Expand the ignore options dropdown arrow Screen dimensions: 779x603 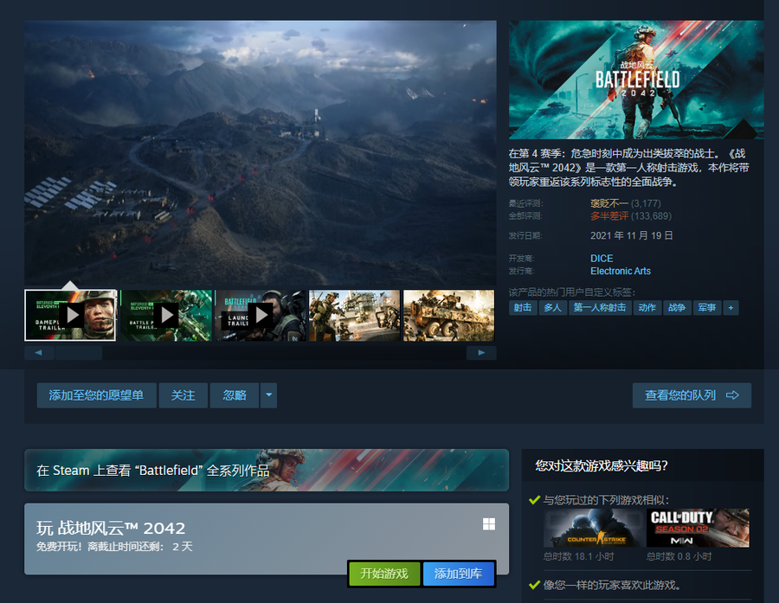point(269,395)
